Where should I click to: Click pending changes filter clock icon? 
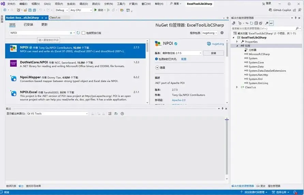(x=240, y=23)
